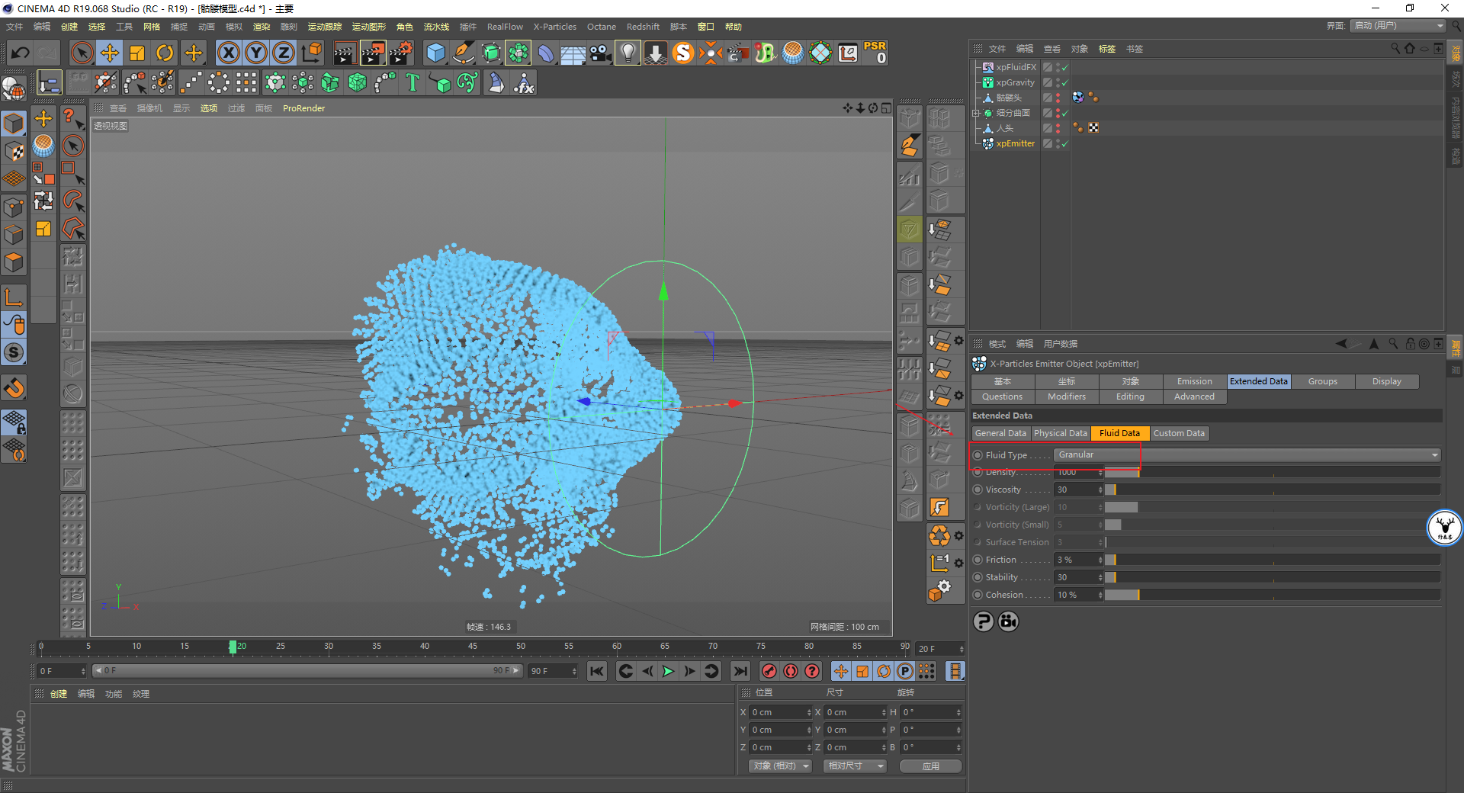Switch to the Emission tab

(x=1195, y=381)
